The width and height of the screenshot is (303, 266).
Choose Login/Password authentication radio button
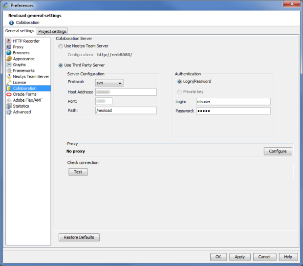180,82
